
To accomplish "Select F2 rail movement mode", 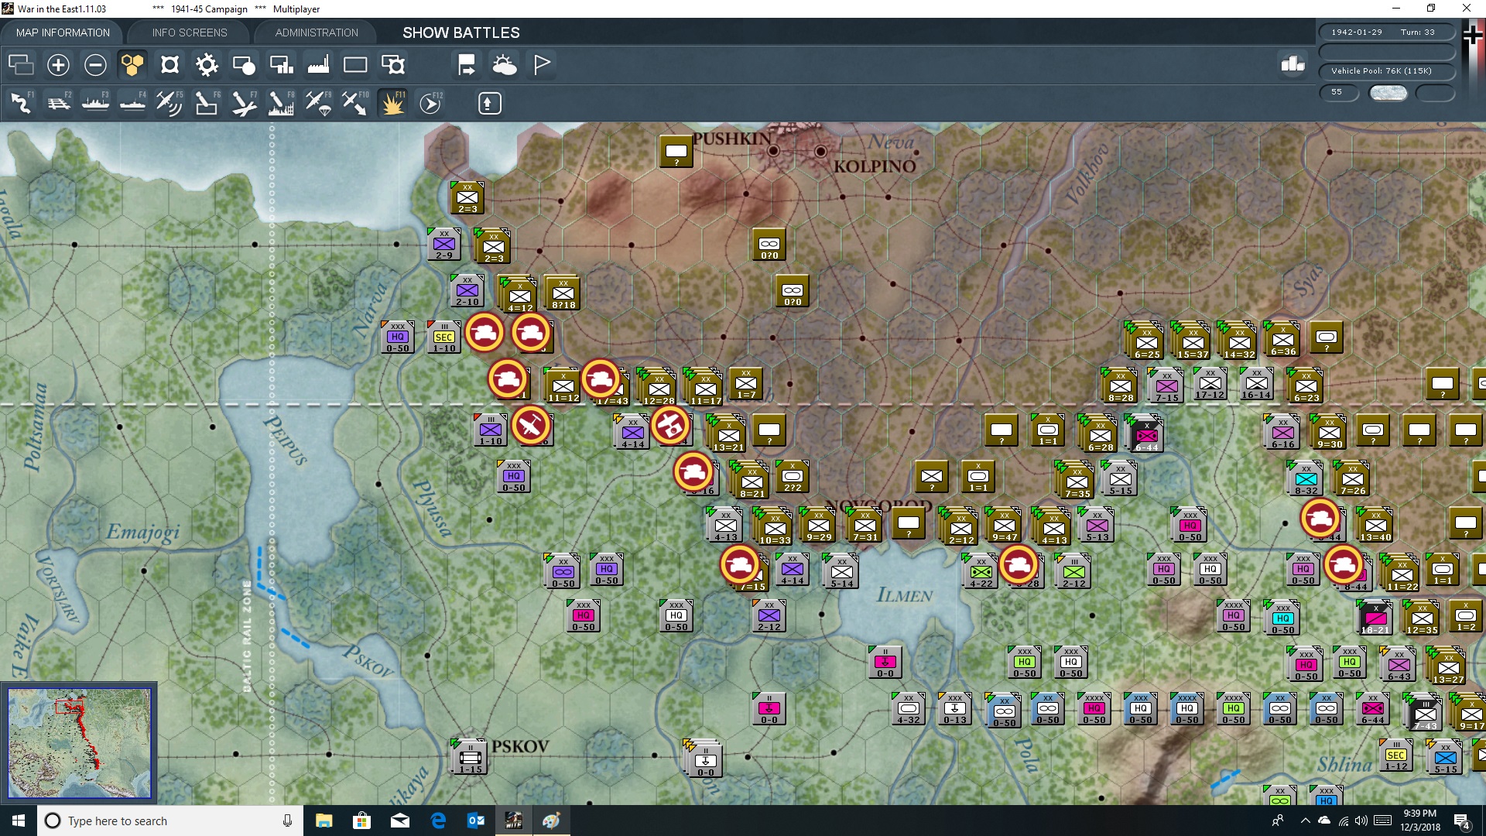I will pos(58,103).
